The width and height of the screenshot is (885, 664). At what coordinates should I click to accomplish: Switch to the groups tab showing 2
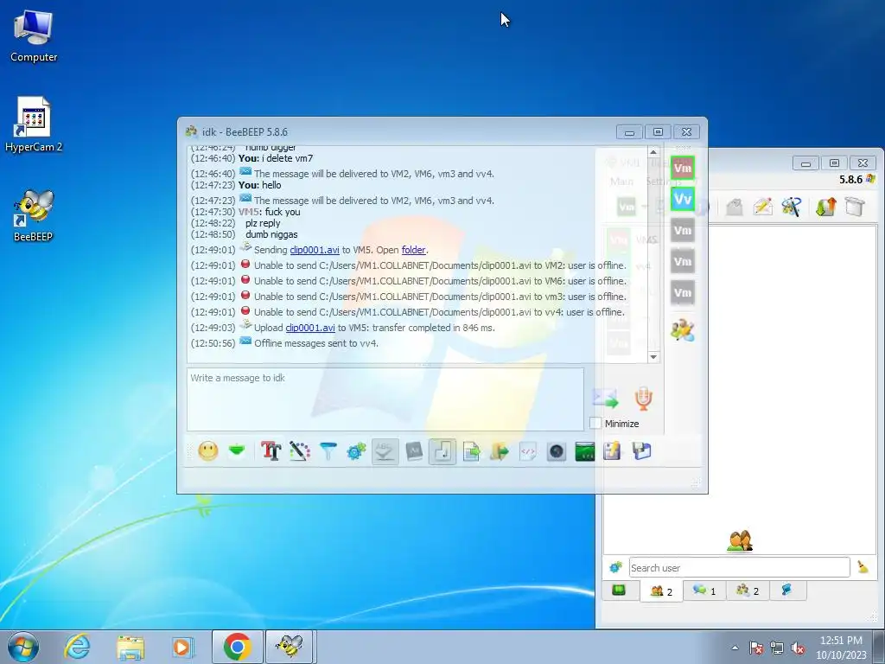tap(748, 591)
